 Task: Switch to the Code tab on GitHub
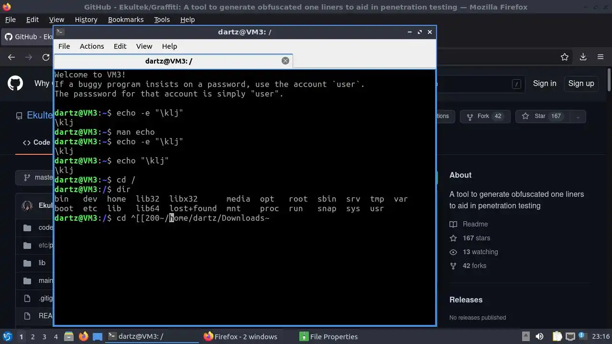(36, 142)
